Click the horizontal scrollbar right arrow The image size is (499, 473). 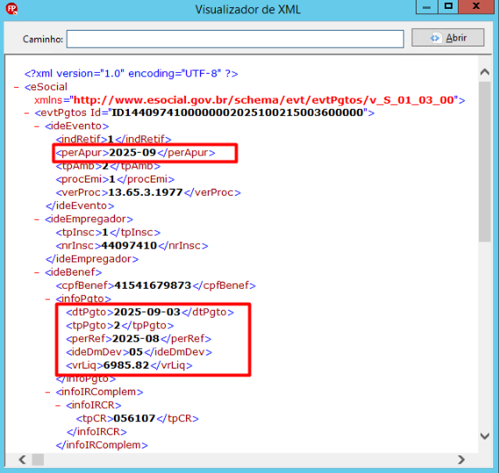click(461, 460)
